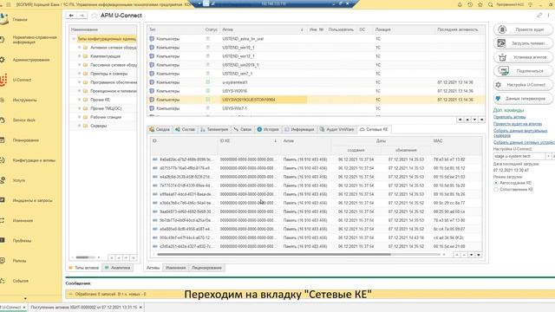Expand Прочие КЕ tree folder

79,100
